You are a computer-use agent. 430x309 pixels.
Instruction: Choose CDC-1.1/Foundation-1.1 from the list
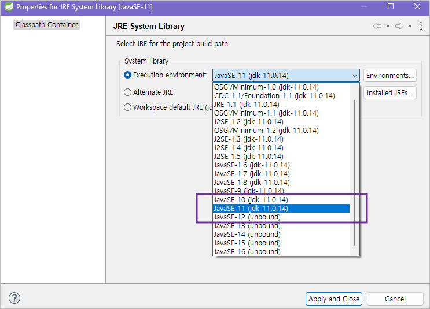pos(281,96)
